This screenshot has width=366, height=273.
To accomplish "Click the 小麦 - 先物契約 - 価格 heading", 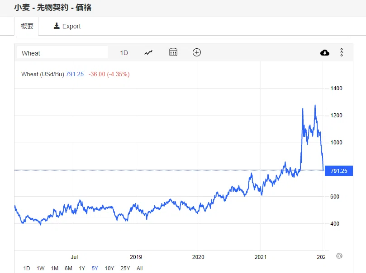I will [53, 8].
